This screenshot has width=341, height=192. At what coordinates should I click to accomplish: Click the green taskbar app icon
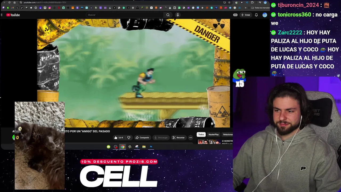tap(108, 147)
